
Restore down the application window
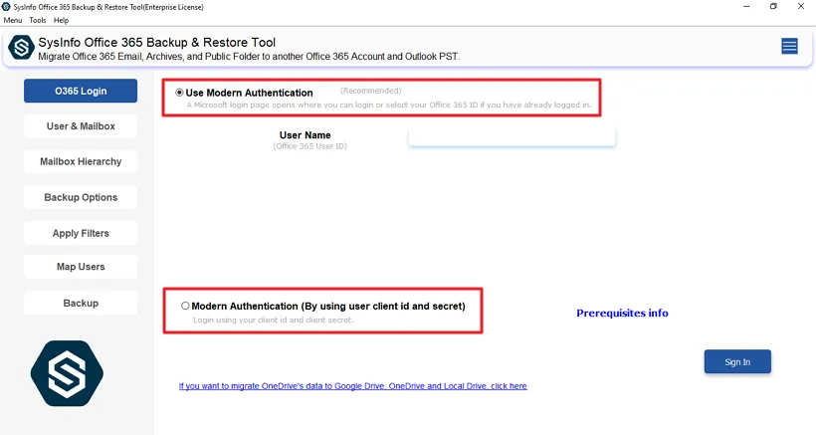point(773,7)
